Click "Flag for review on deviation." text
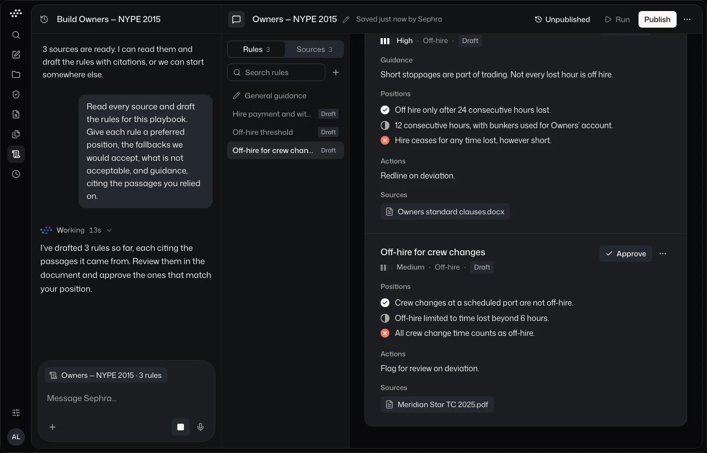This screenshot has height=453, width=707. [430, 368]
